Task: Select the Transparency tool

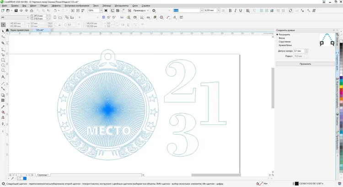Action: [x=3, y=100]
